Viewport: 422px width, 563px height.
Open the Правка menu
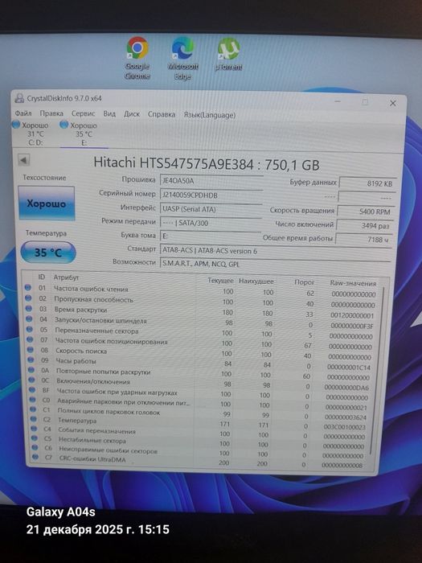(51, 113)
